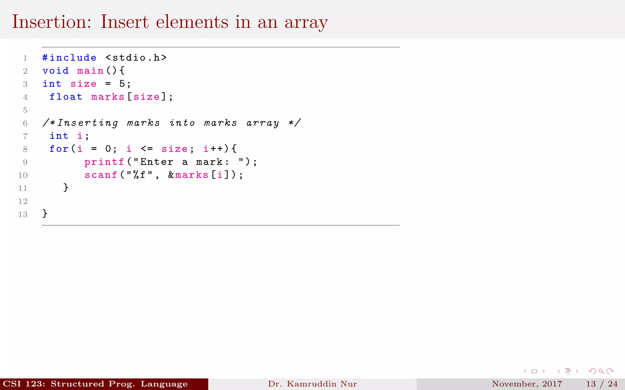Image resolution: width=625 pixels, height=390 pixels.
Task: Click line number 13
Action: (x=23, y=214)
